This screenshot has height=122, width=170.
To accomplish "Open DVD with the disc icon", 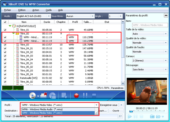I will 33,96.
